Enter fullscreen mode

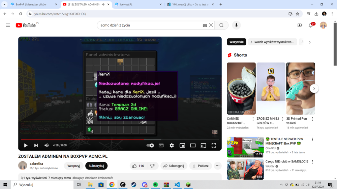click(x=214, y=146)
